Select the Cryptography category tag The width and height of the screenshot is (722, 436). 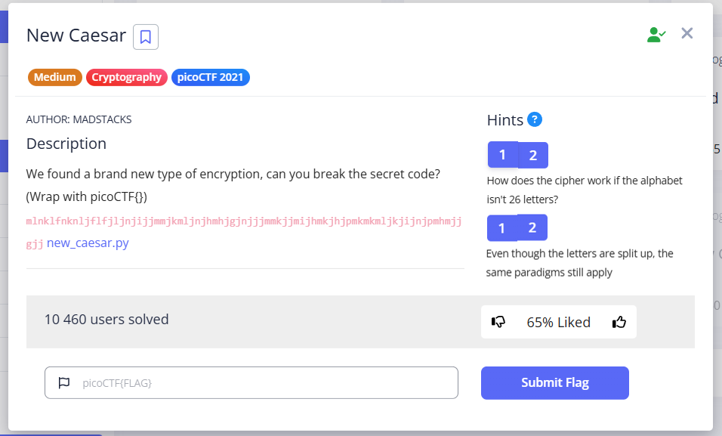pyautogui.click(x=127, y=77)
